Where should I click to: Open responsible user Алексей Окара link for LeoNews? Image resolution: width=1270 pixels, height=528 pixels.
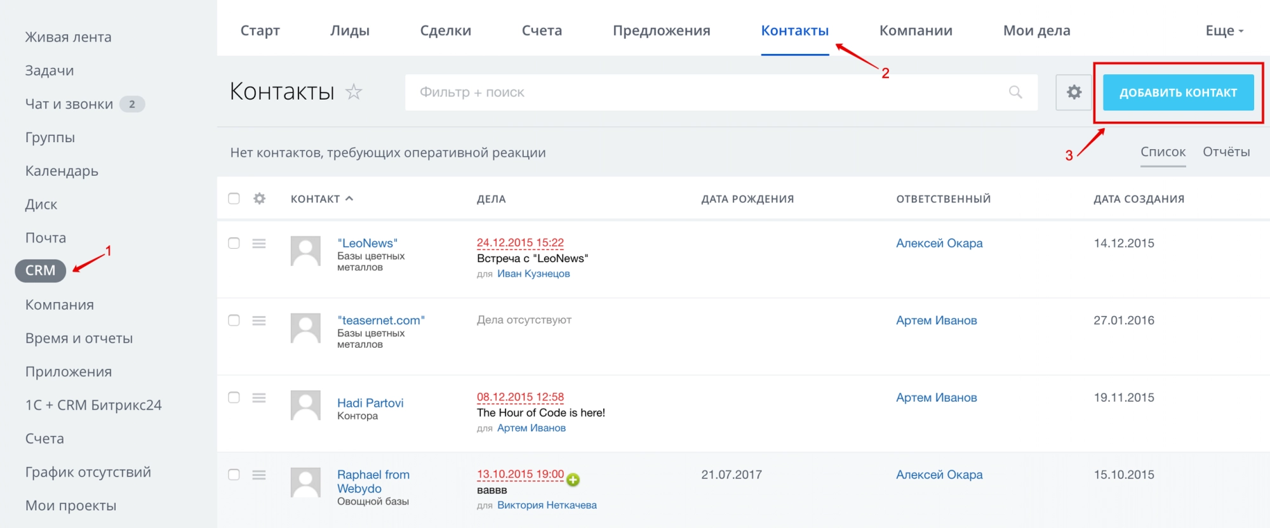click(x=939, y=243)
